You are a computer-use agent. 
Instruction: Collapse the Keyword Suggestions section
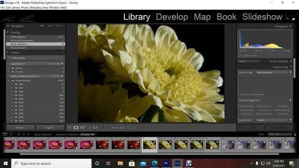tap(291, 100)
